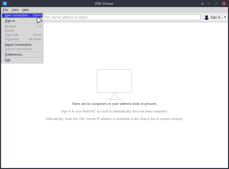The height and width of the screenshot is (169, 229).
Task: Open the View menu
Action: (15, 10)
